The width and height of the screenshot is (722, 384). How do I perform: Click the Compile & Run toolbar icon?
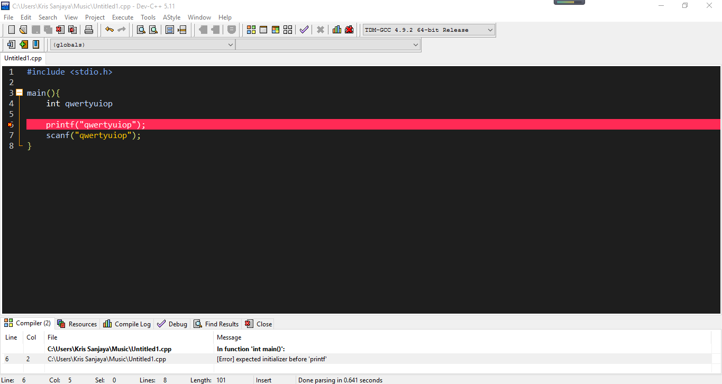tap(276, 30)
